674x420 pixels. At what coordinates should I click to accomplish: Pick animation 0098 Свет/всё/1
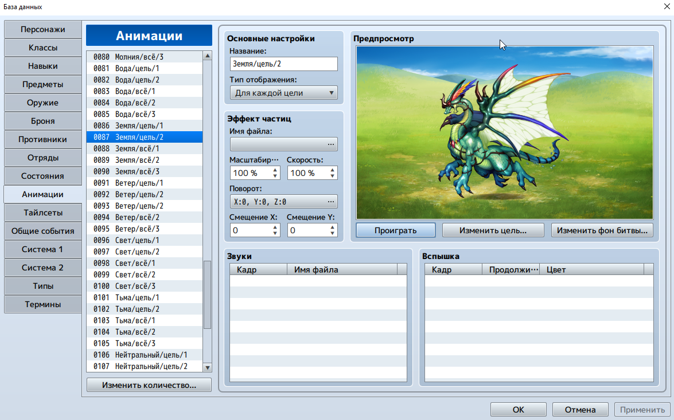point(145,263)
